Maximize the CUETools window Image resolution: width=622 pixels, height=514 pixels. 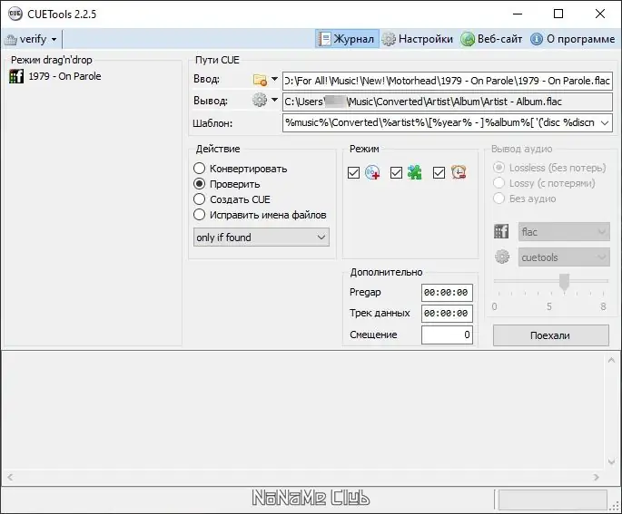(558, 14)
